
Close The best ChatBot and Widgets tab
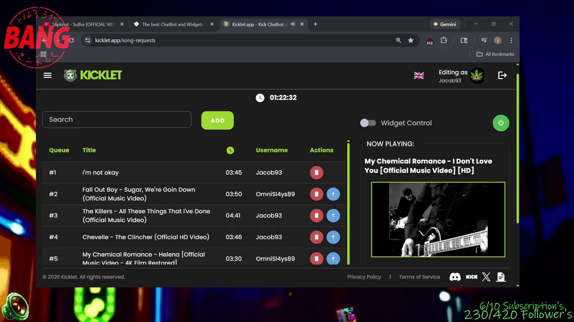pos(212,24)
